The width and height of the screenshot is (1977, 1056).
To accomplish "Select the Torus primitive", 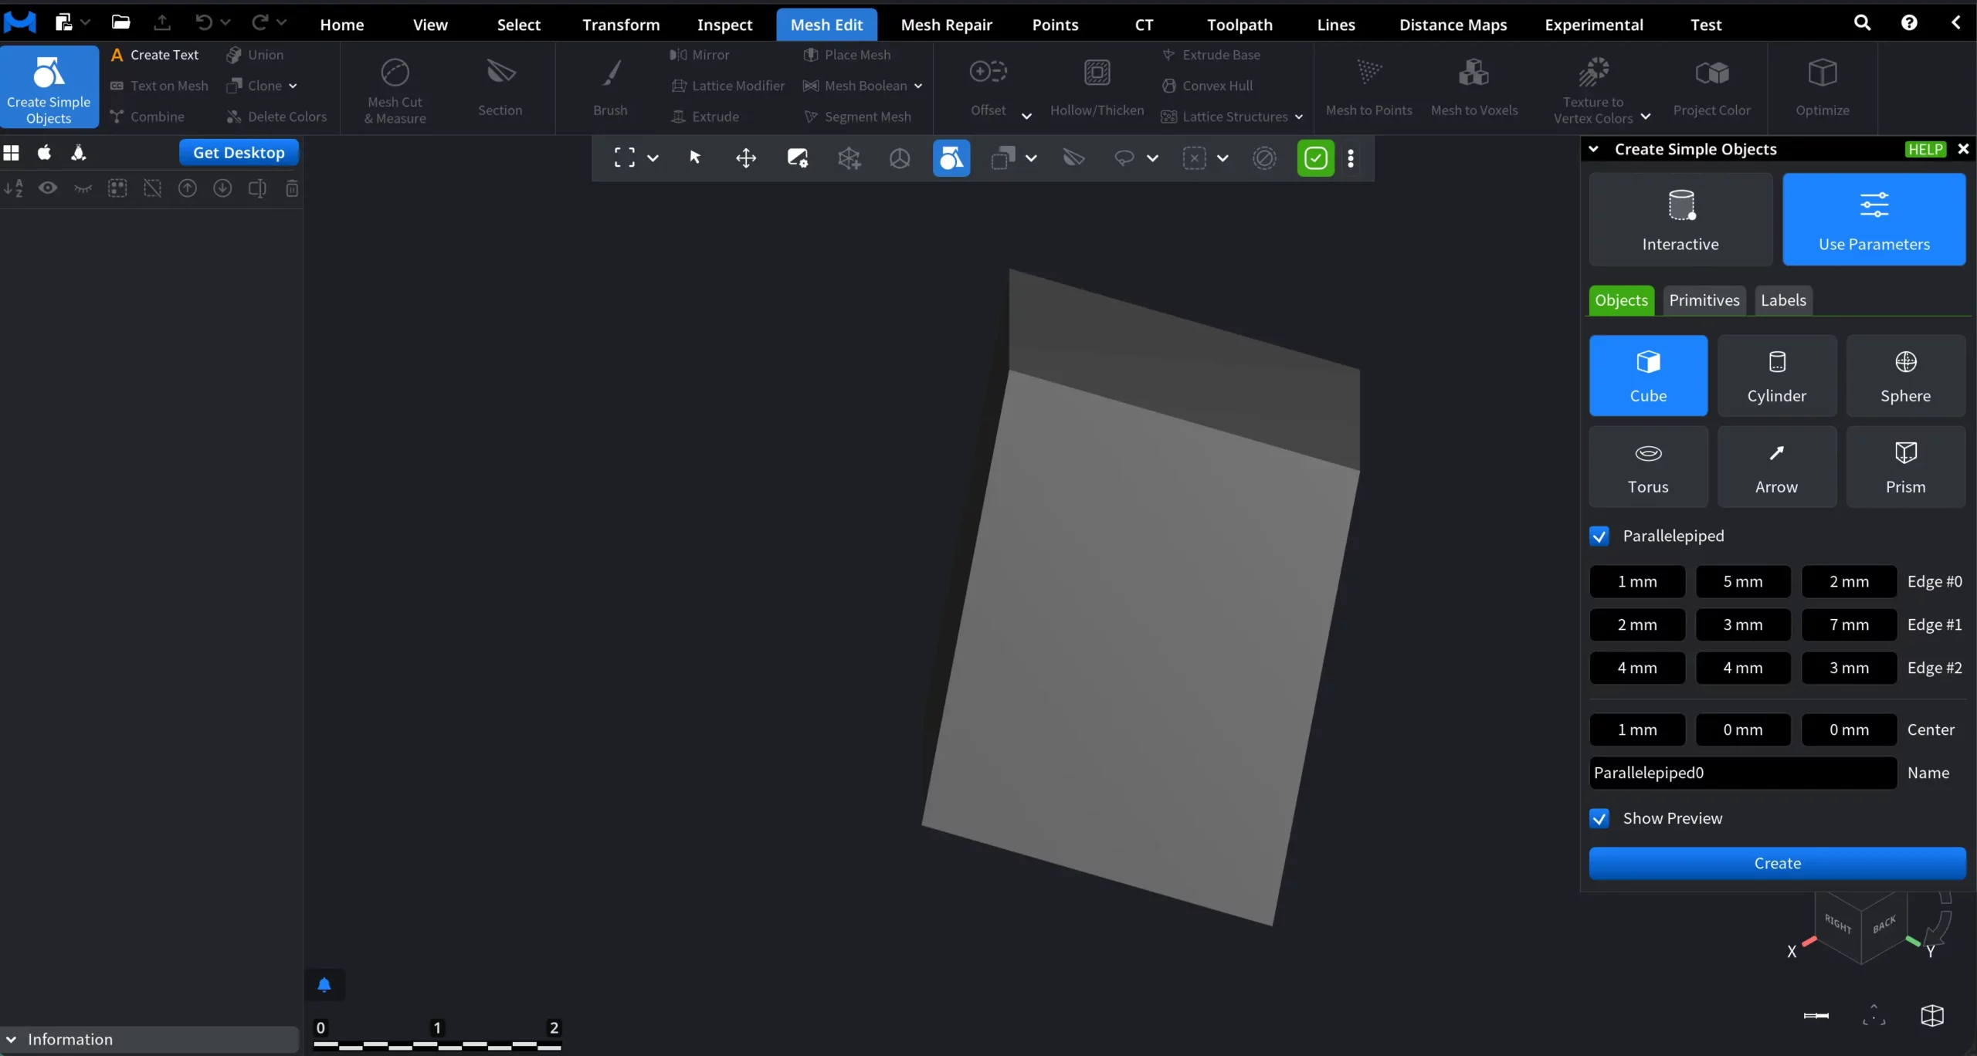I will click(x=1647, y=466).
